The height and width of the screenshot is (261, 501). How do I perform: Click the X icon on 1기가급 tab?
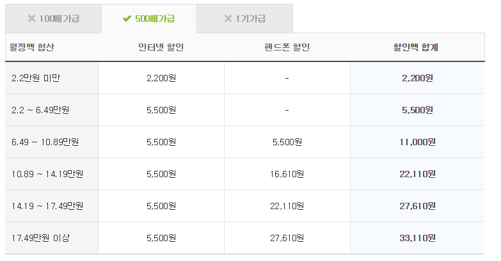click(x=228, y=19)
